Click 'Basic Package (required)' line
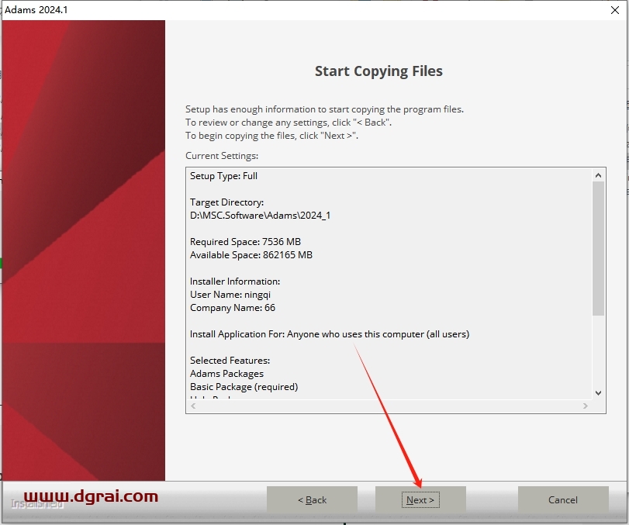Screen dimensions: 629x525 pos(244,387)
